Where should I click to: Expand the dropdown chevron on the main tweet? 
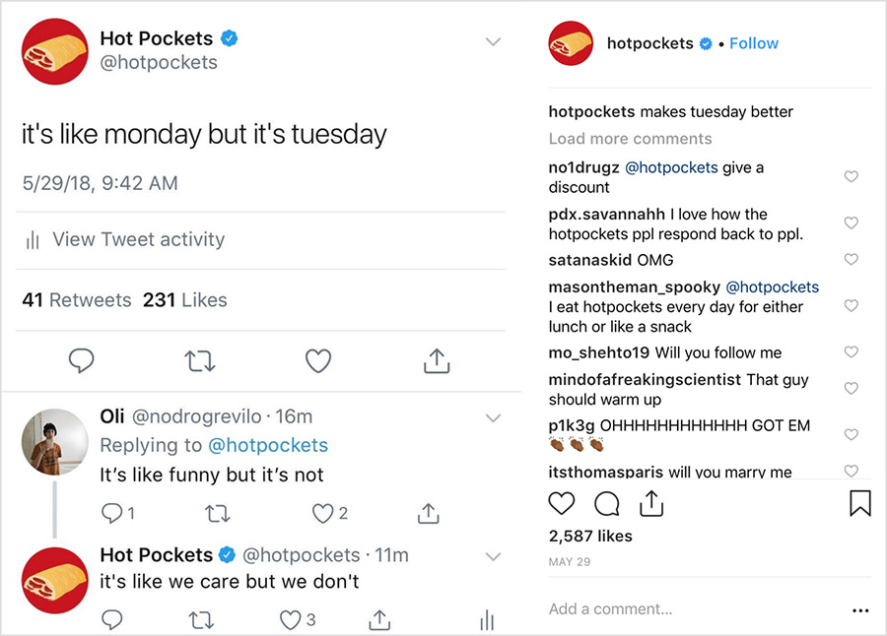(493, 41)
